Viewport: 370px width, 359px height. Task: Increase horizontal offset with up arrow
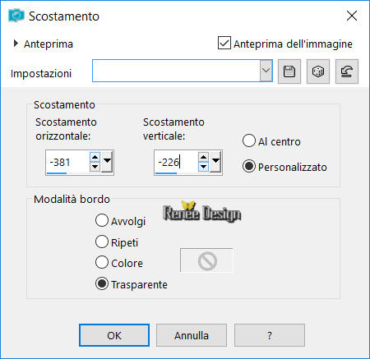click(x=95, y=158)
